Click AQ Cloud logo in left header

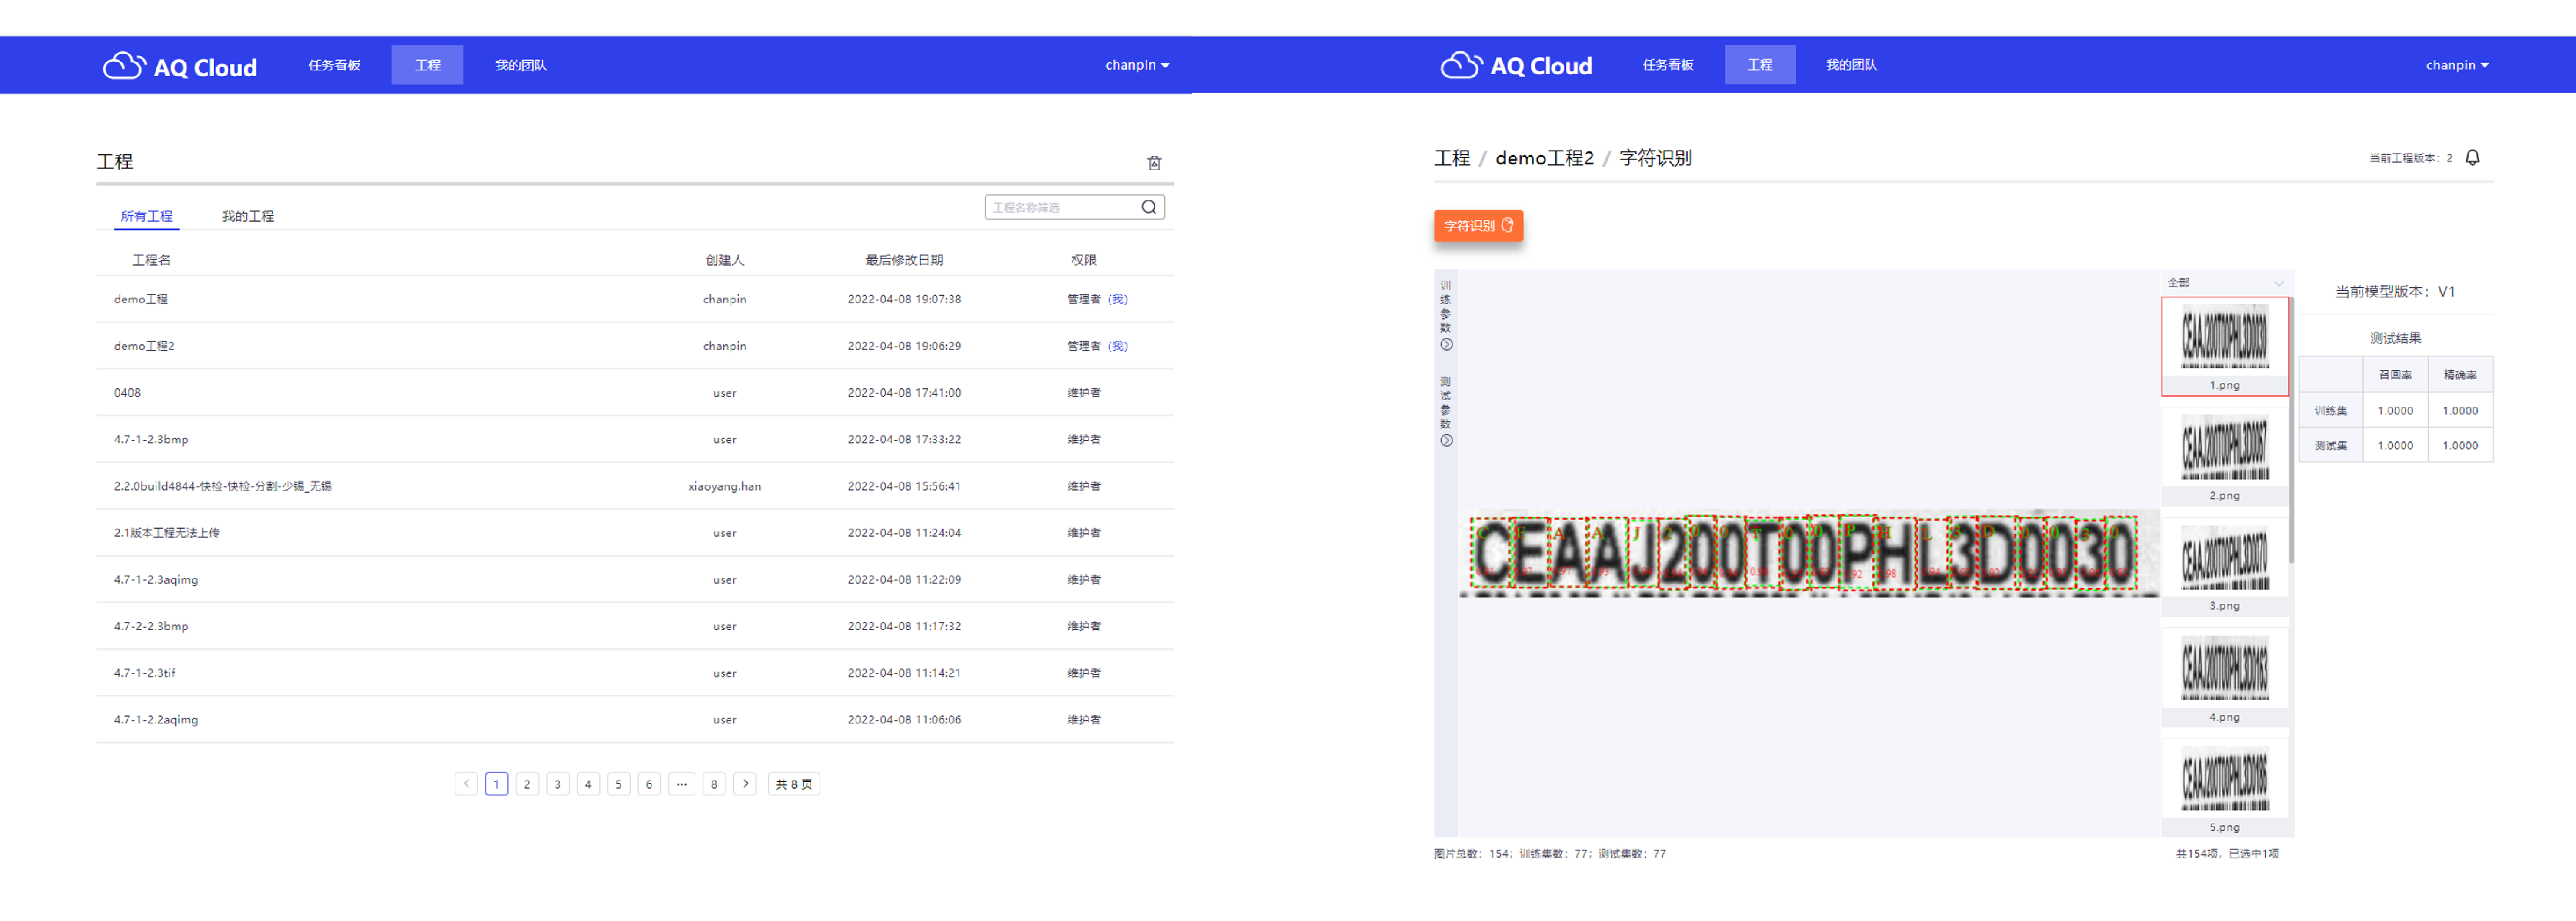180,66
